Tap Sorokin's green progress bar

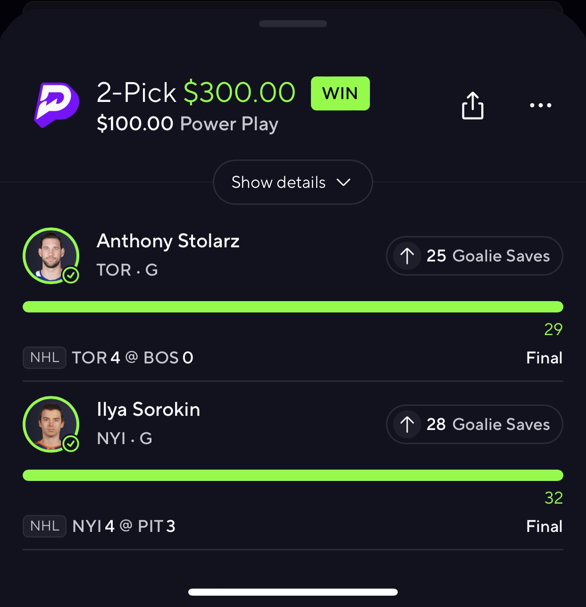pos(293,475)
